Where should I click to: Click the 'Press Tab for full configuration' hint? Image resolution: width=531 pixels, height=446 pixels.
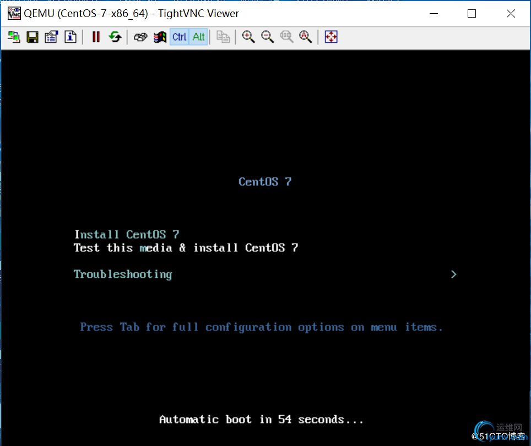tap(261, 327)
